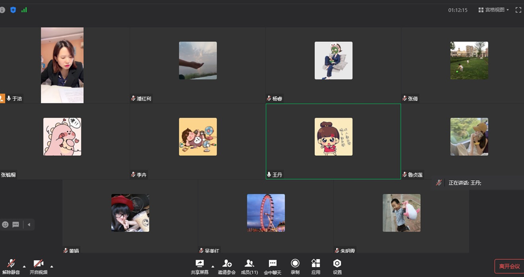The width and height of the screenshot is (524, 277).
Task: Unmute microphone (解除静音)
Action: click(11, 266)
